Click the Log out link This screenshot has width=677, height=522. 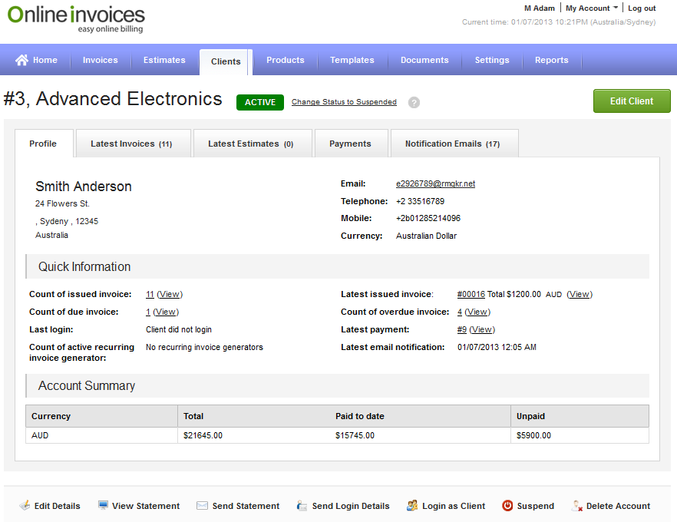(642, 8)
